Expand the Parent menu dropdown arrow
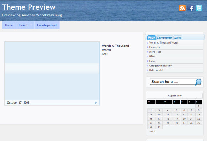This screenshot has height=141, width=207. pos(31,25)
